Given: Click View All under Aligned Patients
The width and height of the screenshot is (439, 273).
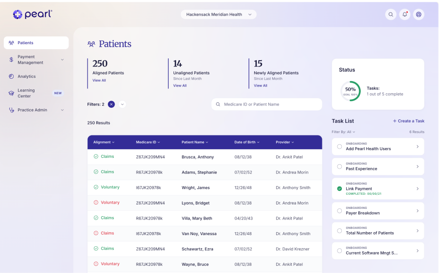Looking at the screenshot, I should click(99, 81).
